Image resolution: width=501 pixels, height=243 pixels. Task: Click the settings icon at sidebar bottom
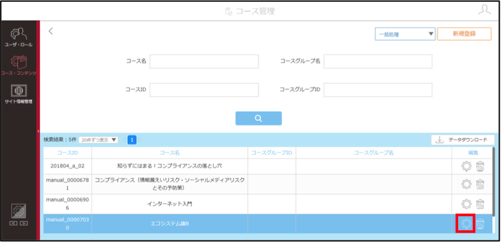pos(18,211)
